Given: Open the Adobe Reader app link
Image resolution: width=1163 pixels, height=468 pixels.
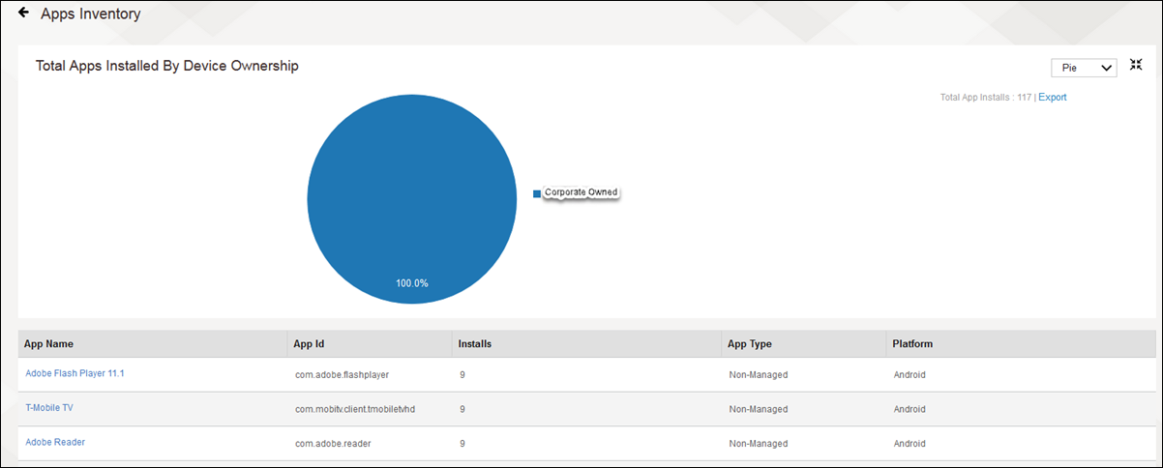Looking at the screenshot, I should click(x=55, y=443).
